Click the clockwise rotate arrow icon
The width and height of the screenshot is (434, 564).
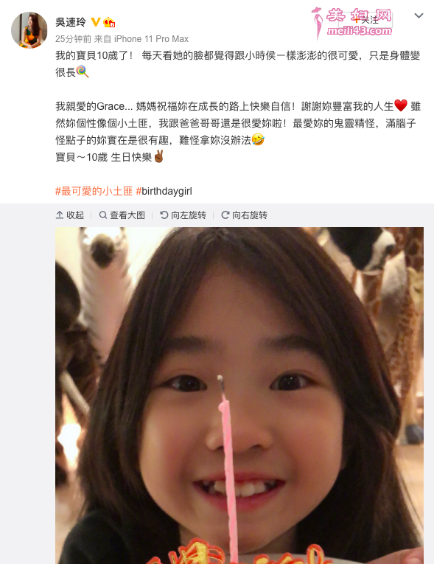click(225, 215)
